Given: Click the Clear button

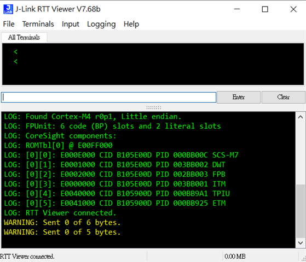Looking at the screenshot, I should pyautogui.click(x=284, y=97).
